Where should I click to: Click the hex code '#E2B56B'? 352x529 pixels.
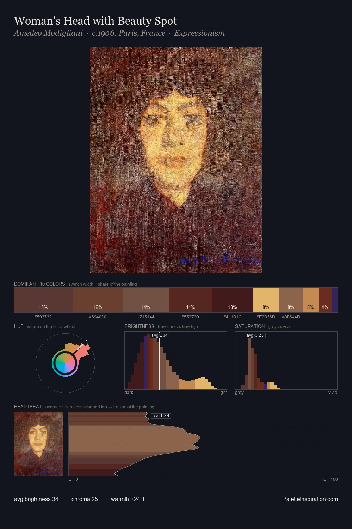pyautogui.click(x=266, y=317)
